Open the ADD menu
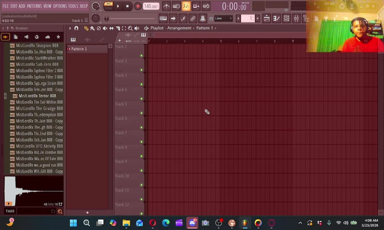 (22, 6)
